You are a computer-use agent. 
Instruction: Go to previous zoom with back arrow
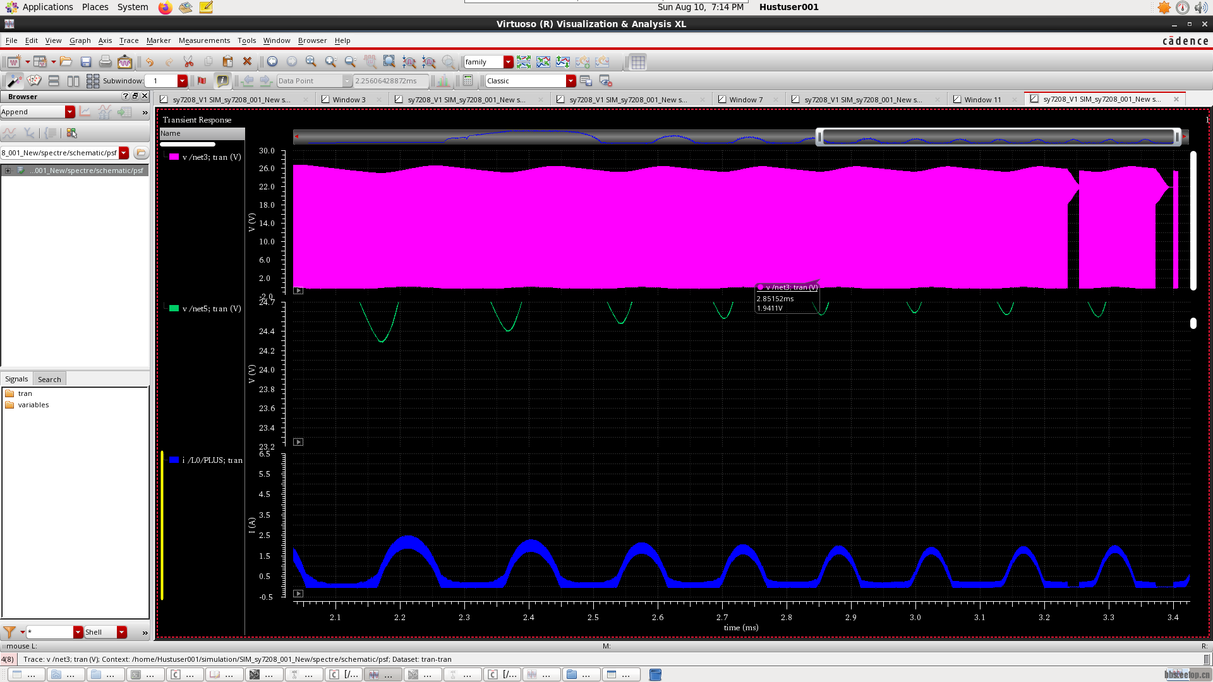[x=272, y=62]
